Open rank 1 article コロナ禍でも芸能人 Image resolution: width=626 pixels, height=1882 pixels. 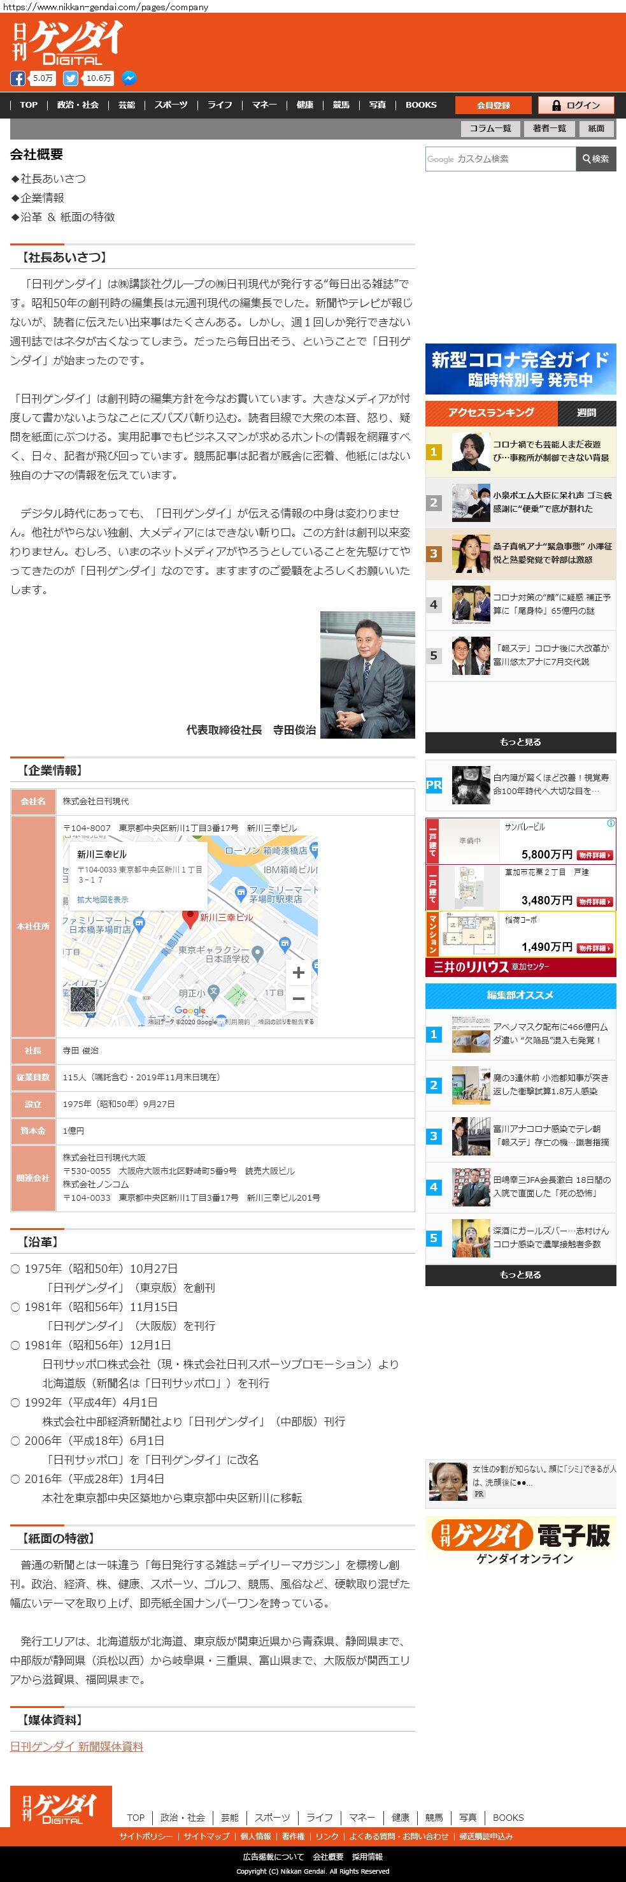pos(521,451)
